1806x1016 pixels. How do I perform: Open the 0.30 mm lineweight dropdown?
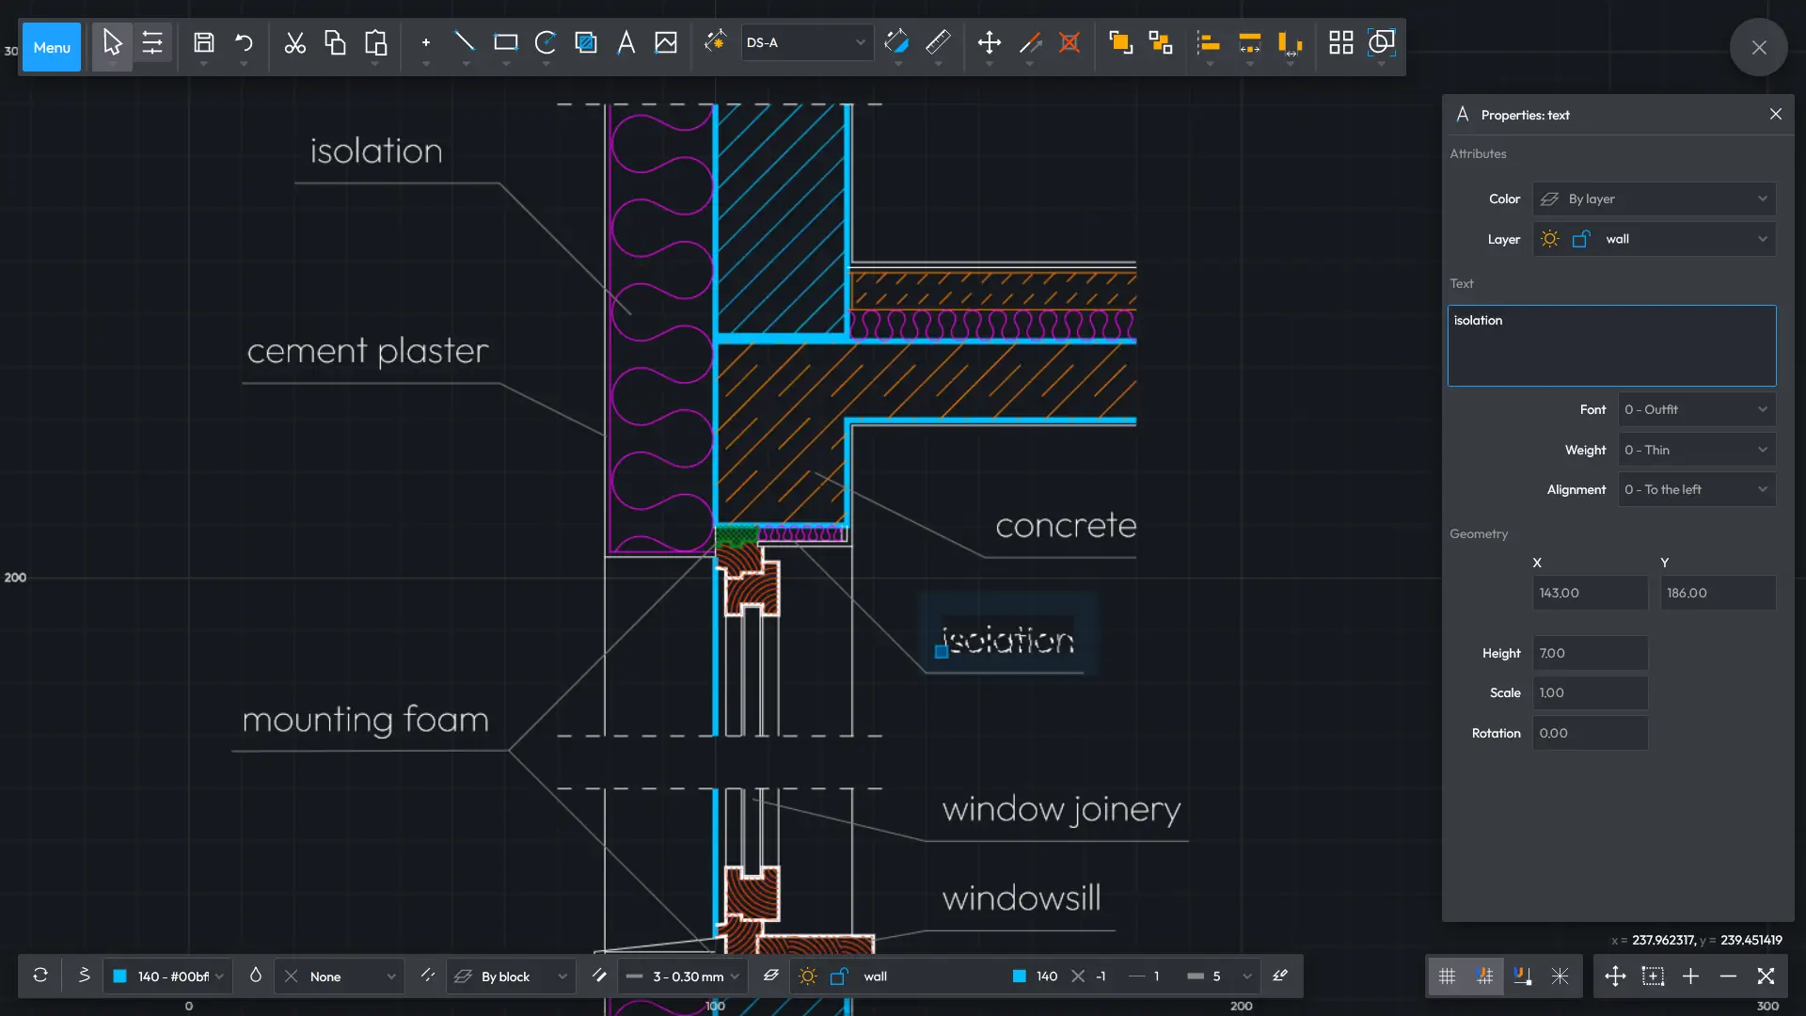point(681,976)
